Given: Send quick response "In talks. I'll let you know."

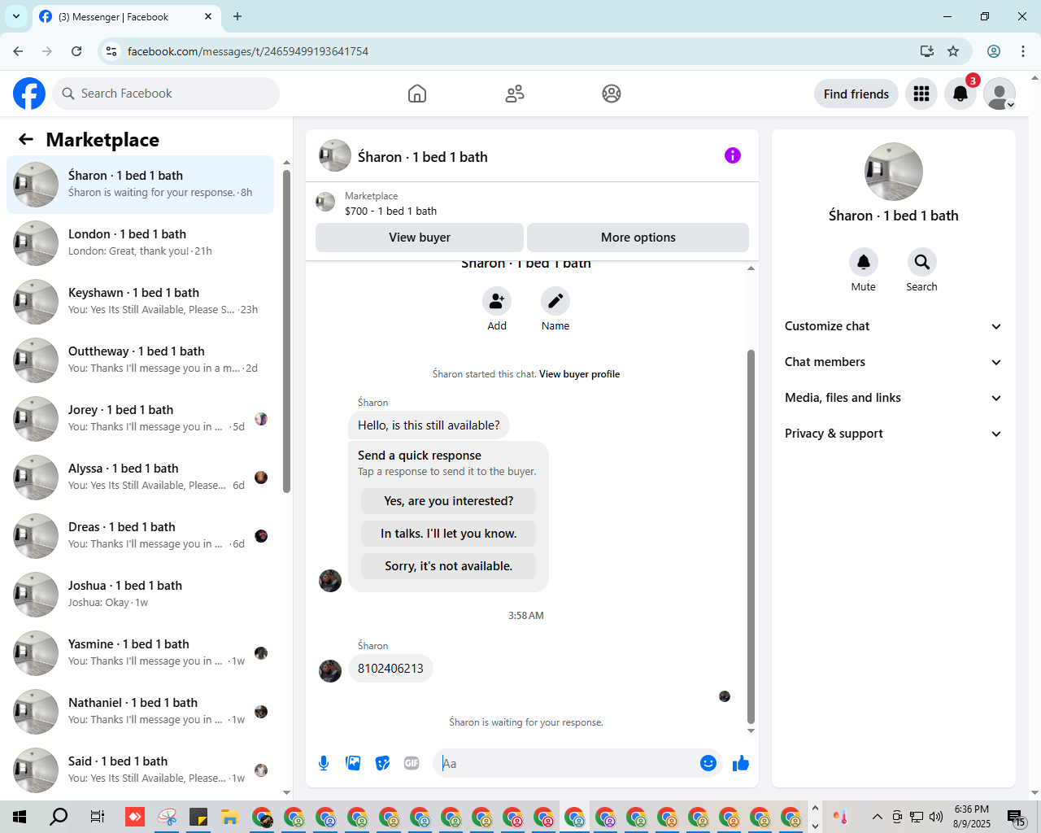Looking at the screenshot, I should point(449,534).
